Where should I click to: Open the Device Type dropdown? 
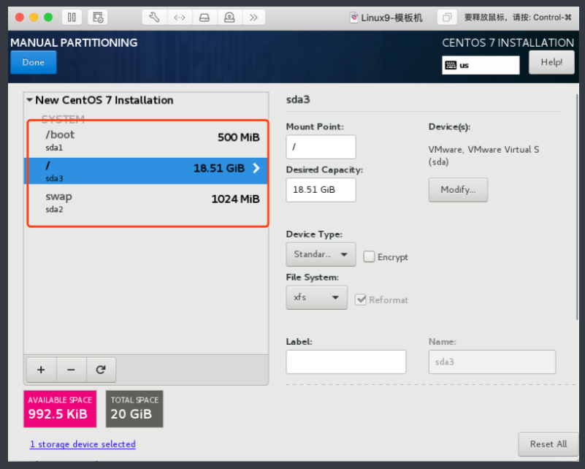tap(321, 254)
